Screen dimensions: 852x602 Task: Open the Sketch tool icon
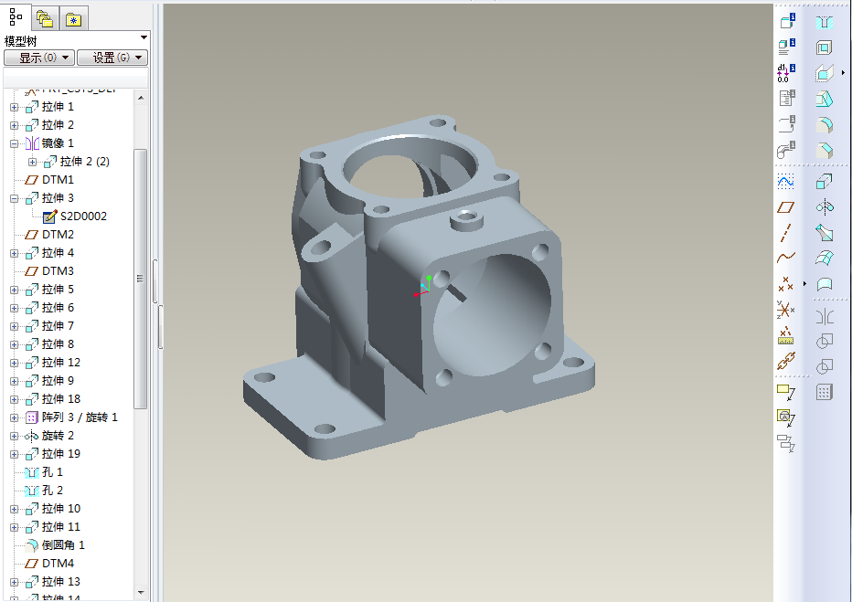tap(785, 181)
